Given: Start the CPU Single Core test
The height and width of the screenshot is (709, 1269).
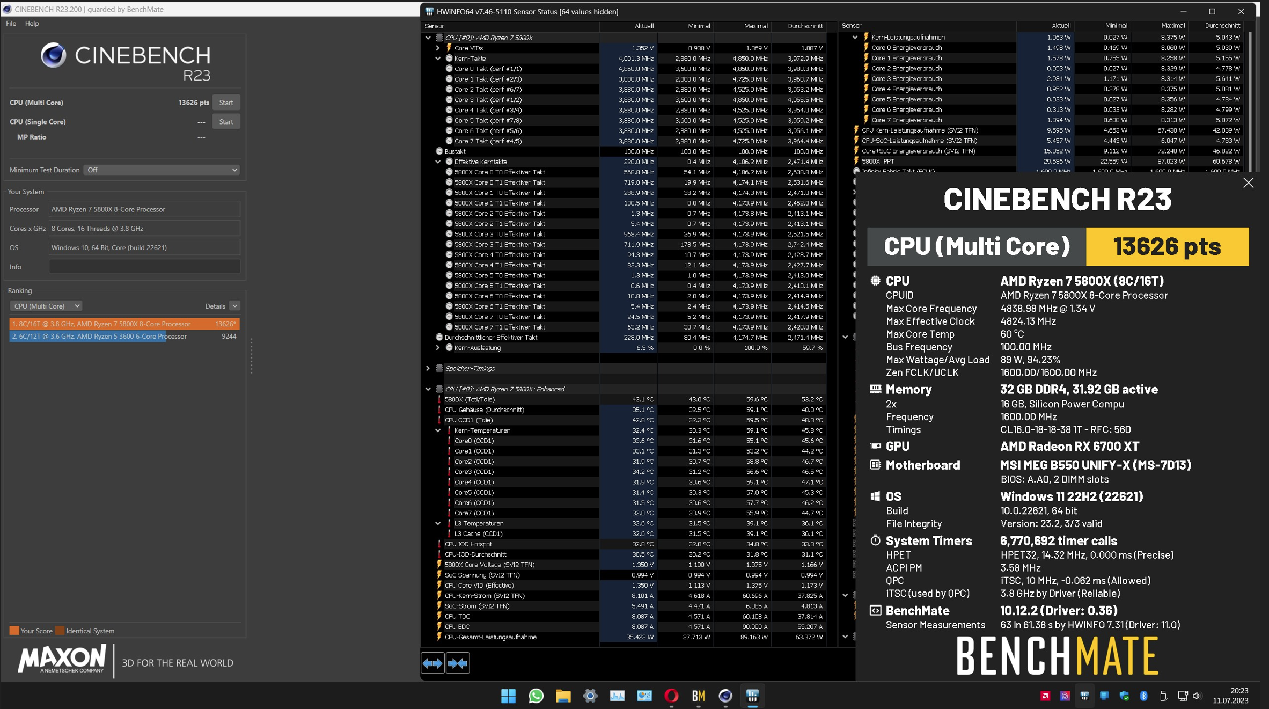Looking at the screenshot, I should [226, 122].
